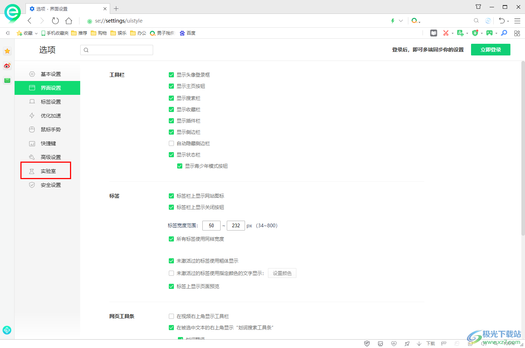Click the 设置颜色 button

click(x=282, y=273)
